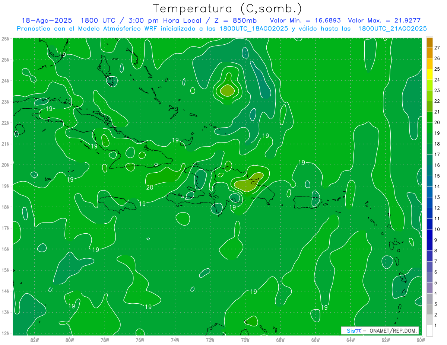Screen dimensions: 447x345
Task: Click the "20N" latitude label
Action: [x=5, y=165]
